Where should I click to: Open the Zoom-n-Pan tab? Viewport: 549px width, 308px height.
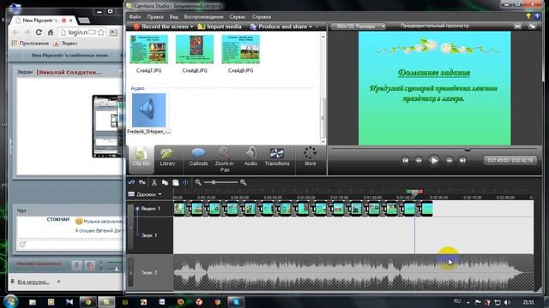click(225, 159)
